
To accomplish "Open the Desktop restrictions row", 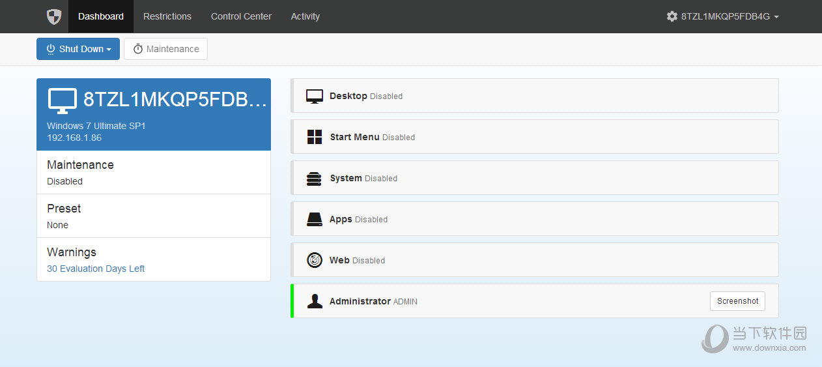I will [535, 96].
